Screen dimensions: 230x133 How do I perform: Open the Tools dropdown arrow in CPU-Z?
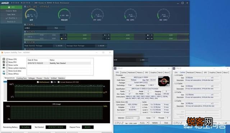148,123
